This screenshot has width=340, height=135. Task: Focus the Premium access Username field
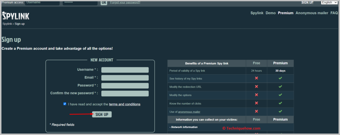pos(42,3)
